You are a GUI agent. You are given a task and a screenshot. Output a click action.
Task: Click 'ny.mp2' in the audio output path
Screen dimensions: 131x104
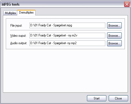(x=72, y=43)
